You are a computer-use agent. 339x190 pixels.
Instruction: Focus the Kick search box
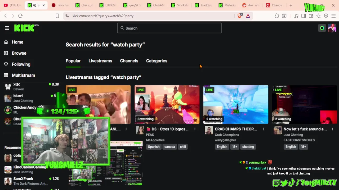[x=169, y=28]
